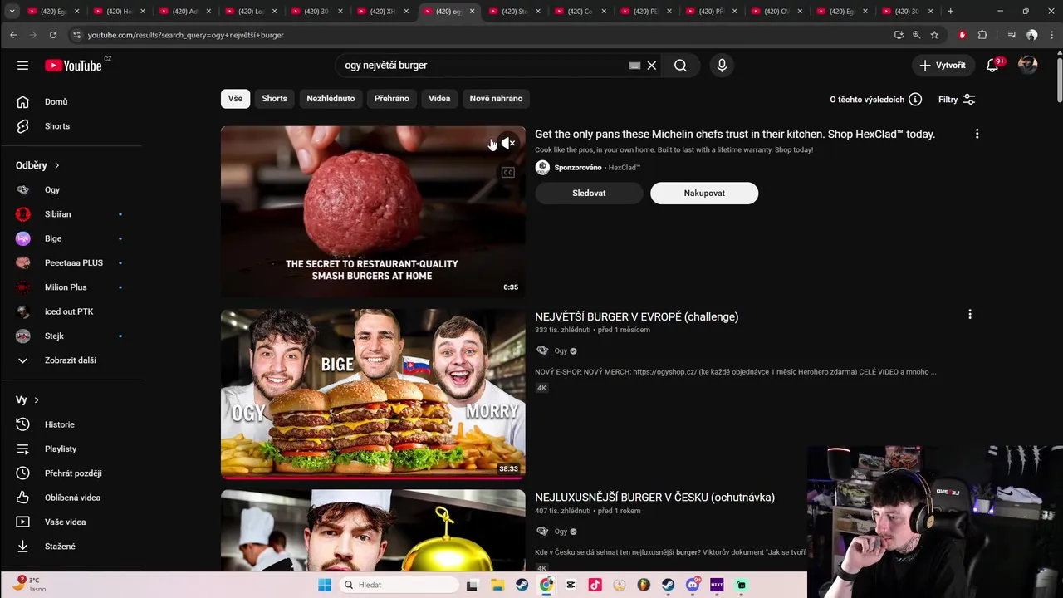Bookmark this page with the star icon
The image size is (1063, 598).
pos(934,35)
